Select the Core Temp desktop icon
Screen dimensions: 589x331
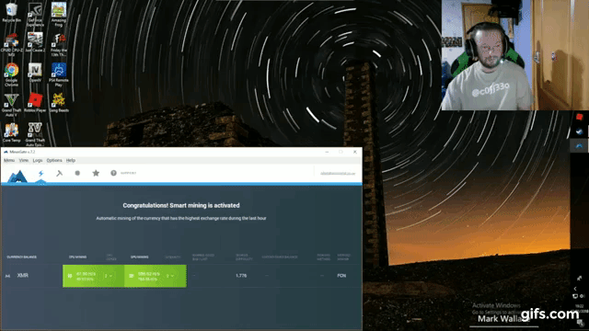tap(12, 132)
